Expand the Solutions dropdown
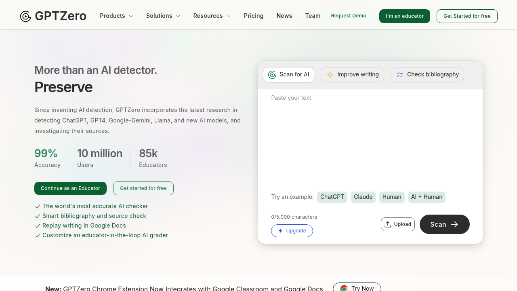 tap(162, 16)
